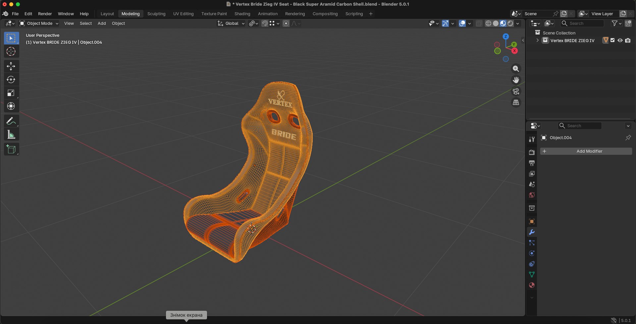Select the Select Box tool
The height and width of the screenshot is (324, 636).
coord(11,38)
